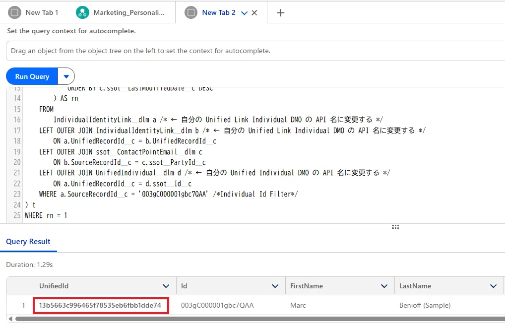Image resolution: width=505 pixels, height=330 pixels.
Task: Select the UnifiedId value 13b5663c996465f78535eb6fbb1dde74
Action: pos(100,305)
